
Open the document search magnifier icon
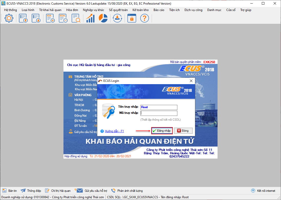point(76,18)
